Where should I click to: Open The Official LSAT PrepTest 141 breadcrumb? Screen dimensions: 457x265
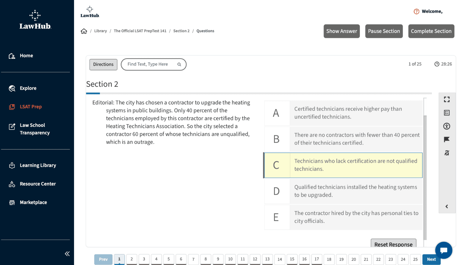[x=140, y=31]
